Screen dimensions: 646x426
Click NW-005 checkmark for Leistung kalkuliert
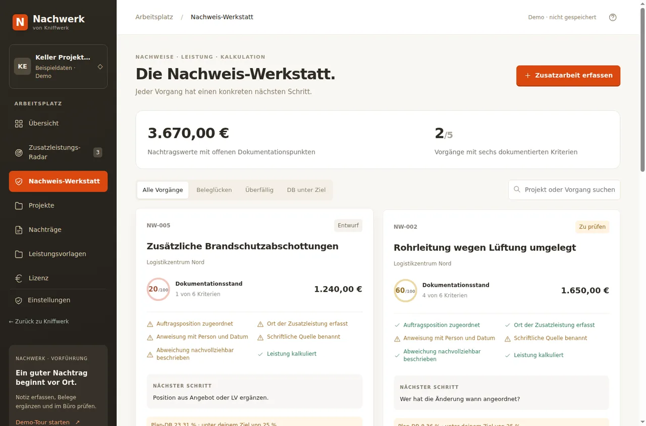click(x=260, y=354)
